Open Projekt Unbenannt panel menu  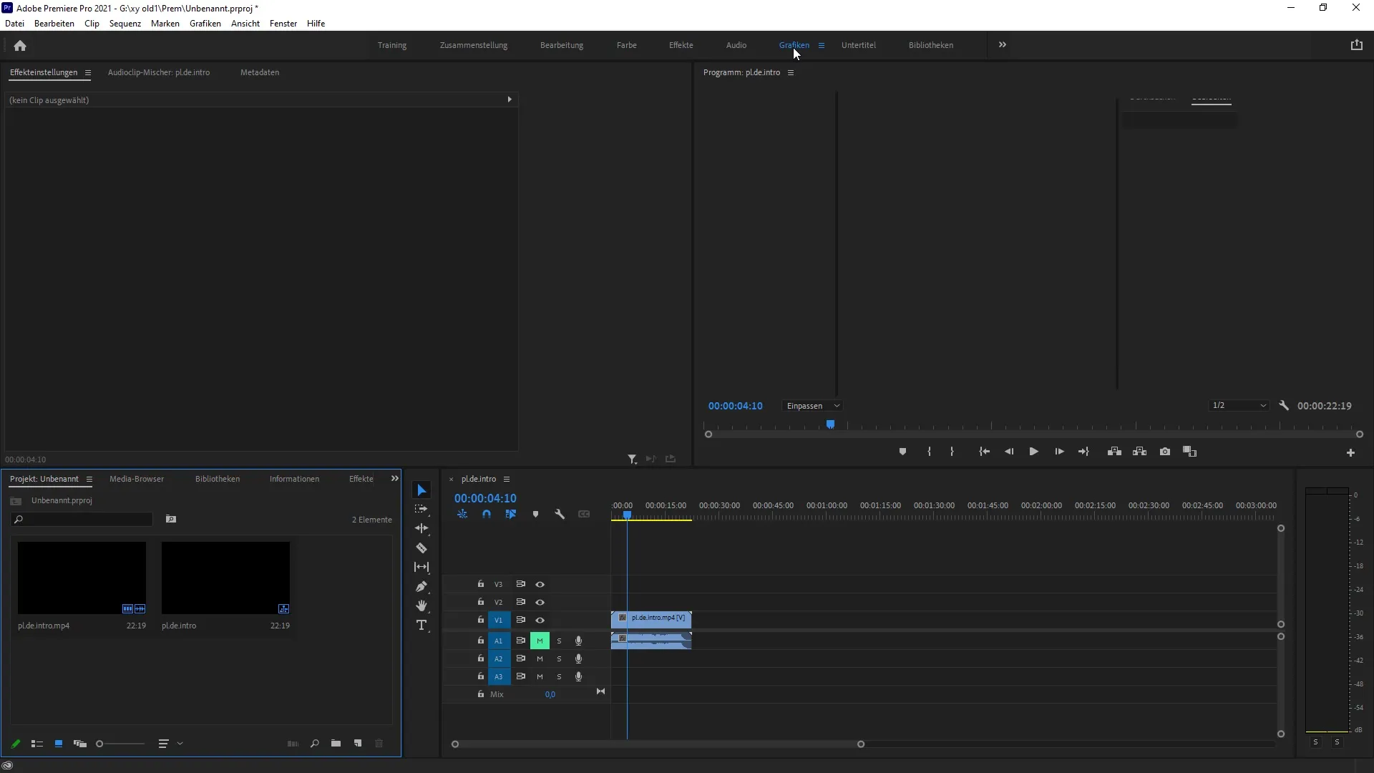89,479
